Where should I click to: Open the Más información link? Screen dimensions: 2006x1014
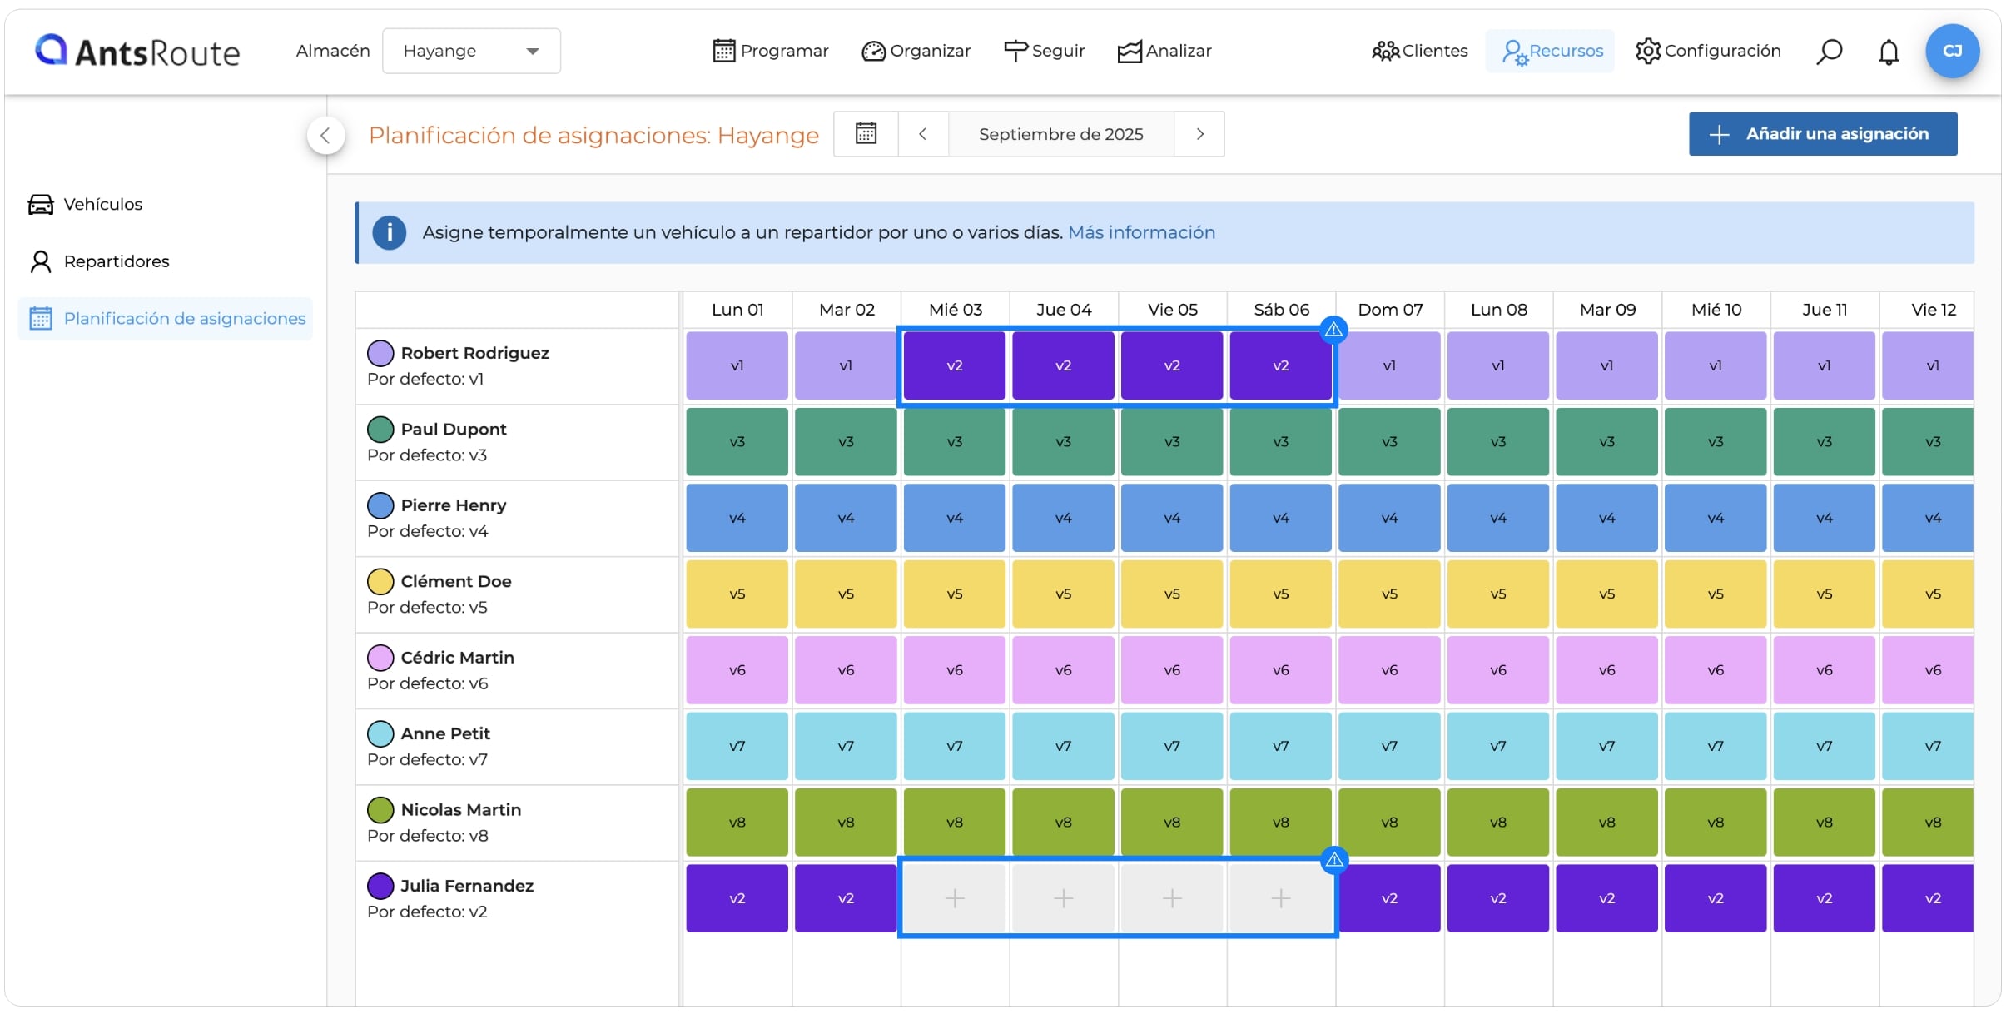[1141, 232]
